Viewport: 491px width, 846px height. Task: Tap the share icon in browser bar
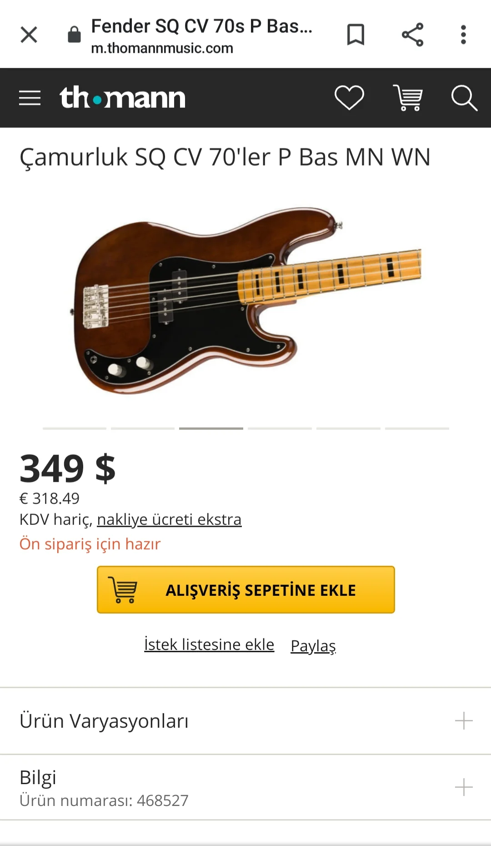pos(412,35)
